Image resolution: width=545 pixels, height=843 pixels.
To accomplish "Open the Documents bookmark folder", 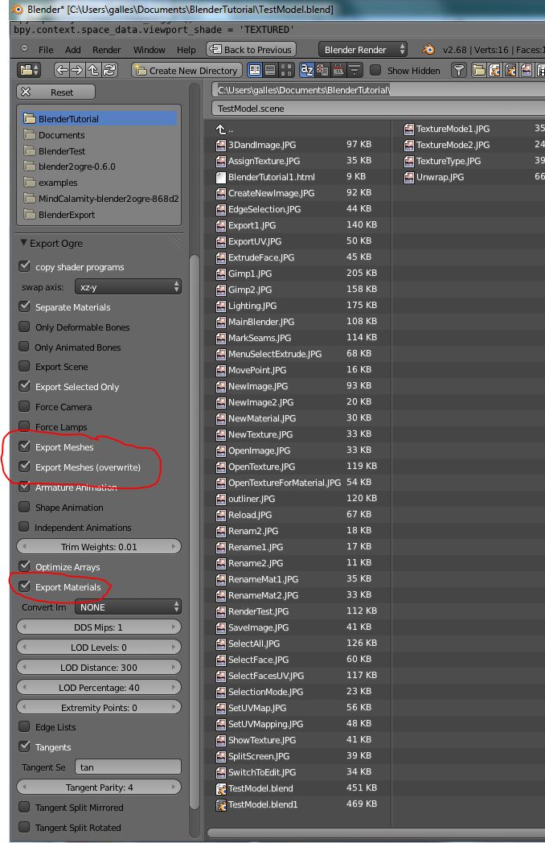I will [x=100, y=135].
